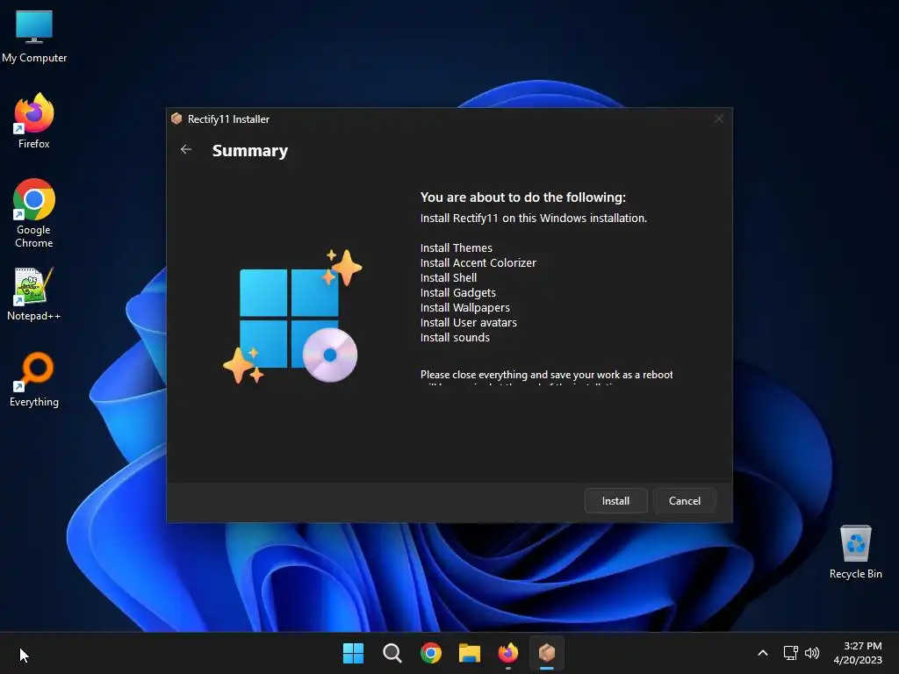Click the Install button
Image resolution: width=899 pixels, height=674 pixels.
coord(615,500)
